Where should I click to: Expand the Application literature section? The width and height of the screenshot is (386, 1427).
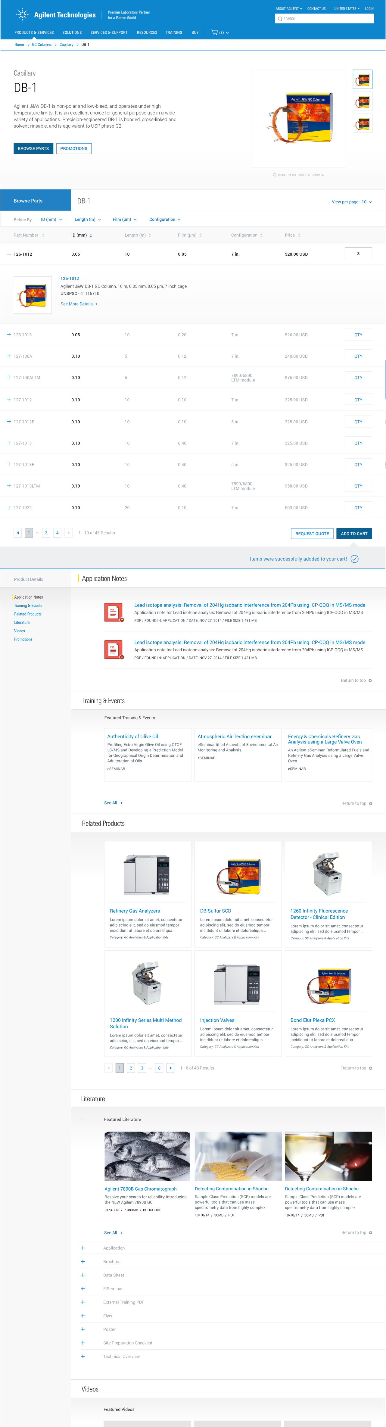click(x=83, y=1248)
